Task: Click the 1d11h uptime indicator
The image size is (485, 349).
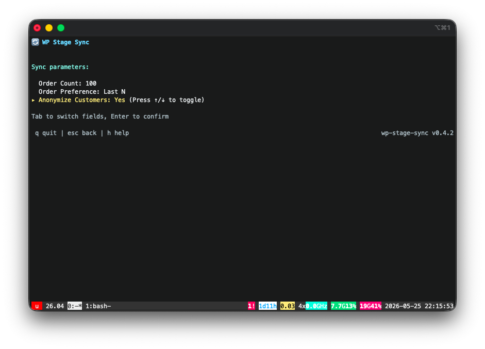Action: click(267, 306)
